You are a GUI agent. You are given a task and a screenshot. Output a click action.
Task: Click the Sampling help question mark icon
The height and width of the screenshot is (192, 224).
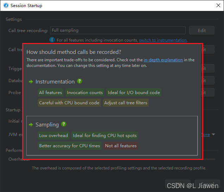click(x=64, y=124)
